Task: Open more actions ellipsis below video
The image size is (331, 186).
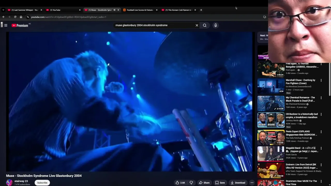Action: pyautogui.click(x=252, y=183)
